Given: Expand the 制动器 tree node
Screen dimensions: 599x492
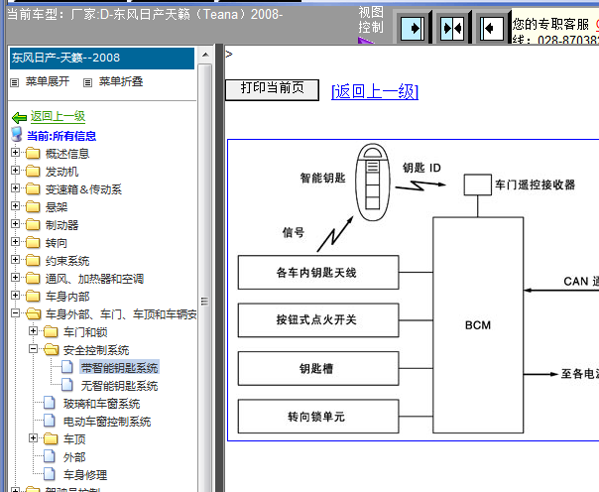Looking at the screenshot, I should pos(15,223).
